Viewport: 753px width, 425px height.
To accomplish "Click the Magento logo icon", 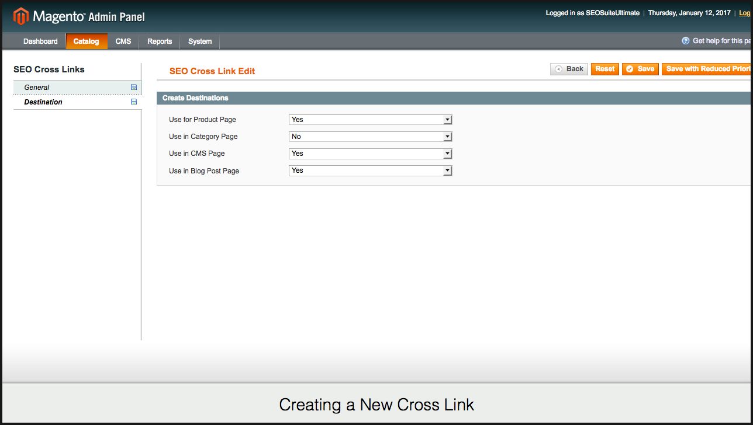I will (x=21, y=16).
